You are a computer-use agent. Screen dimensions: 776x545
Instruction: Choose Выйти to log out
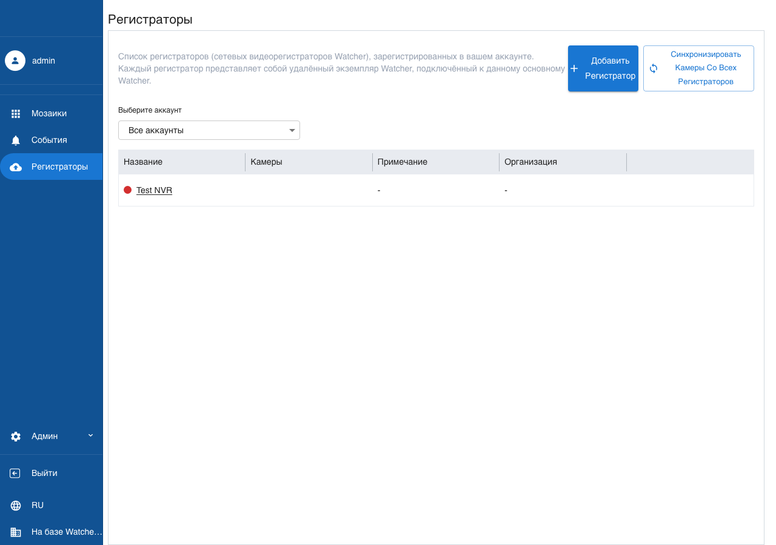52,473
